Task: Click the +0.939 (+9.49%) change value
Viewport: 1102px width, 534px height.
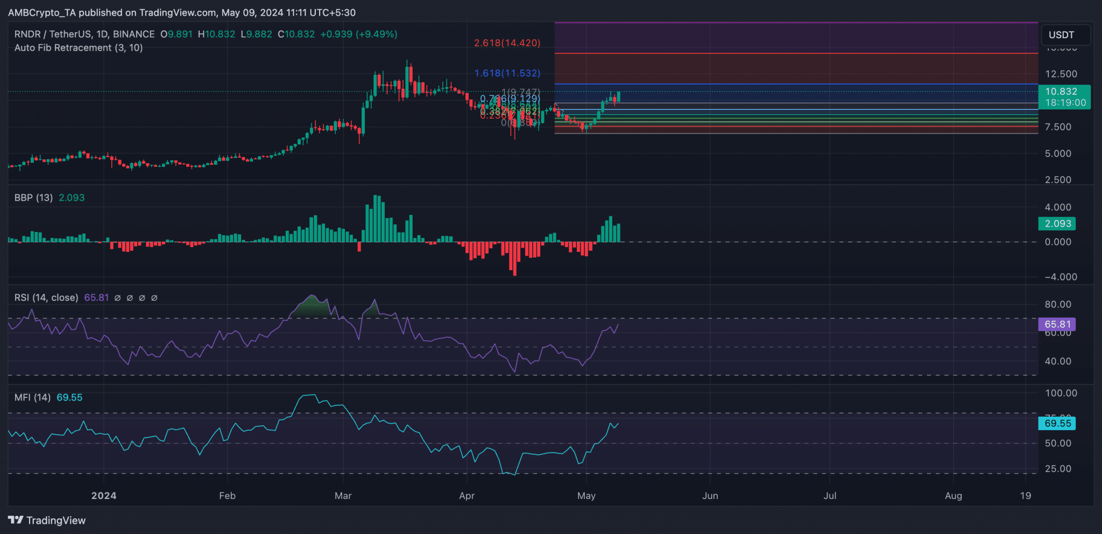Action: click(359, 34)
